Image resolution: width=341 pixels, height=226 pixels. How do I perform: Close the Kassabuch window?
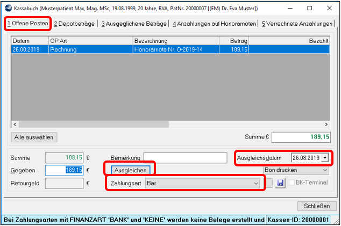(329, 8)
